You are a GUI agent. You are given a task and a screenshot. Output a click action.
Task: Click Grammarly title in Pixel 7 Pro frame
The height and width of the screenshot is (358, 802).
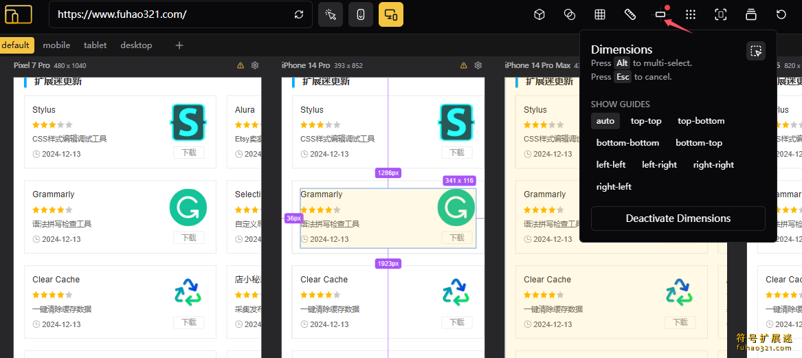(x=53, y=194)
